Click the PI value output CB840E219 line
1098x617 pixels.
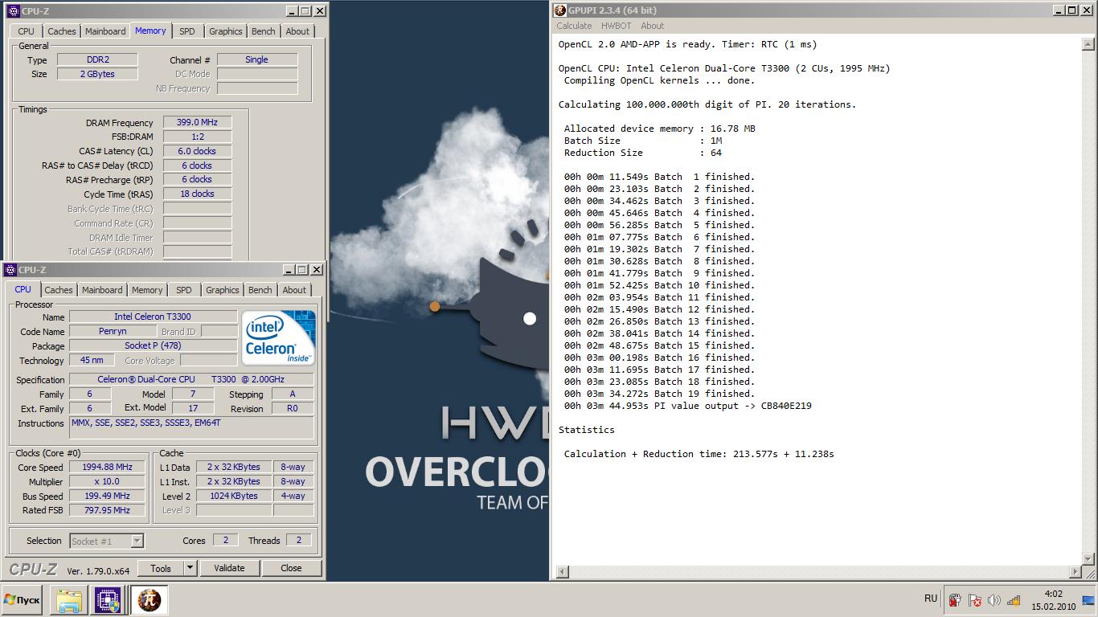[x=688, y=406]
